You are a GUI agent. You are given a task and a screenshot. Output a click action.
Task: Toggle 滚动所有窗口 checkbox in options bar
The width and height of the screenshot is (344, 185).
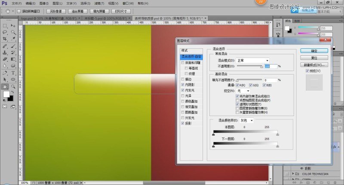point(19,11)
